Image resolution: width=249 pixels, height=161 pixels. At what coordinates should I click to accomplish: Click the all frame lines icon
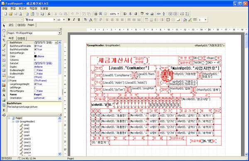(168, 20)
